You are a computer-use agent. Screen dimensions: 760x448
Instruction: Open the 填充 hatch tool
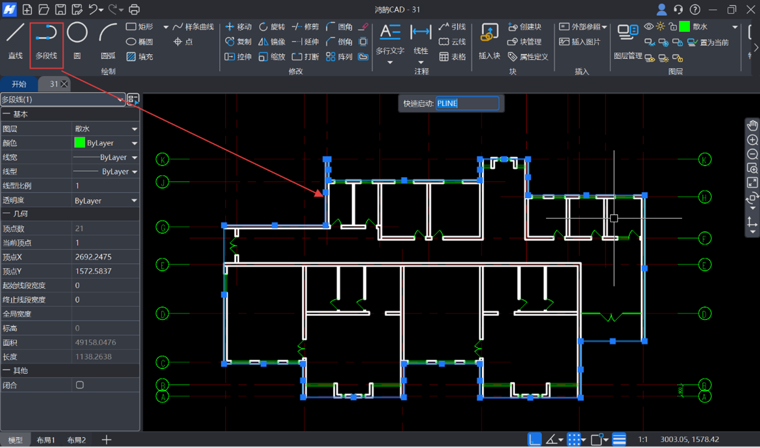coord(140,57)
